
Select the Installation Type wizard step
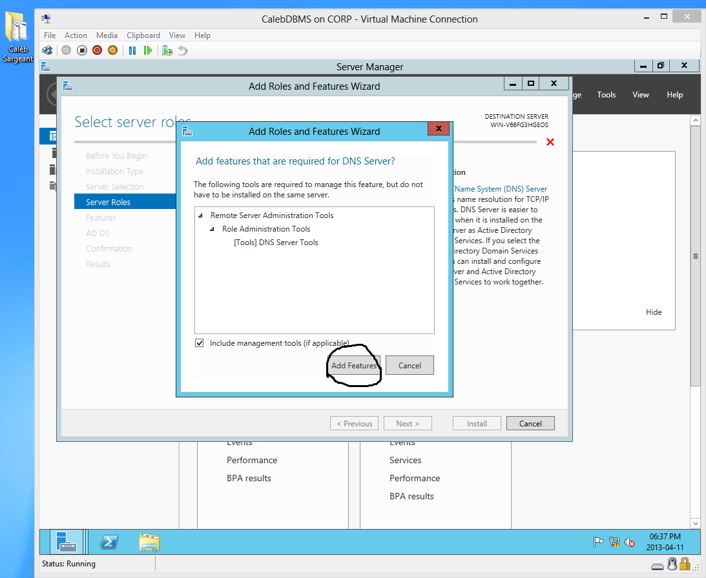pos(114,171)
